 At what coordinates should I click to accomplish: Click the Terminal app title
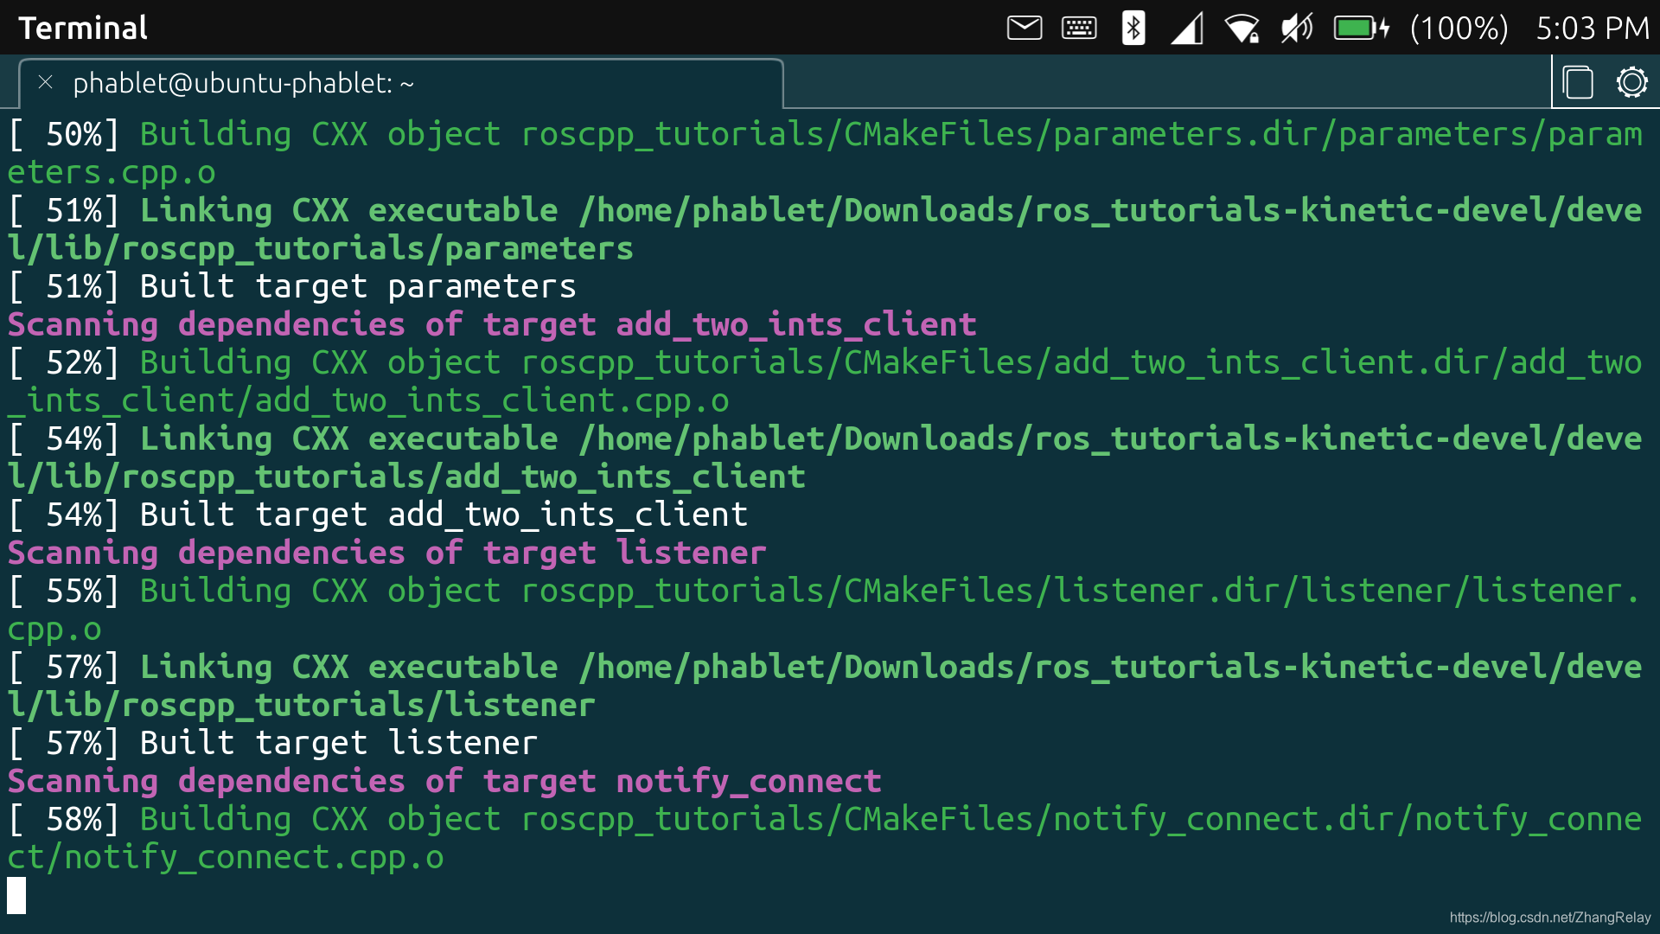tap(83, 28)
